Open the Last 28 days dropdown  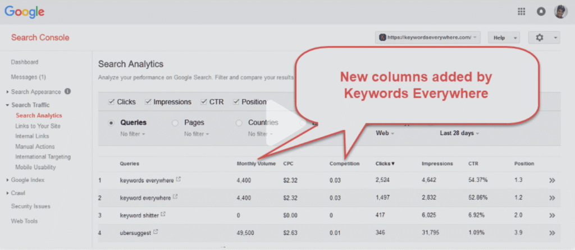pyautogui.click(x=459, y=133)
